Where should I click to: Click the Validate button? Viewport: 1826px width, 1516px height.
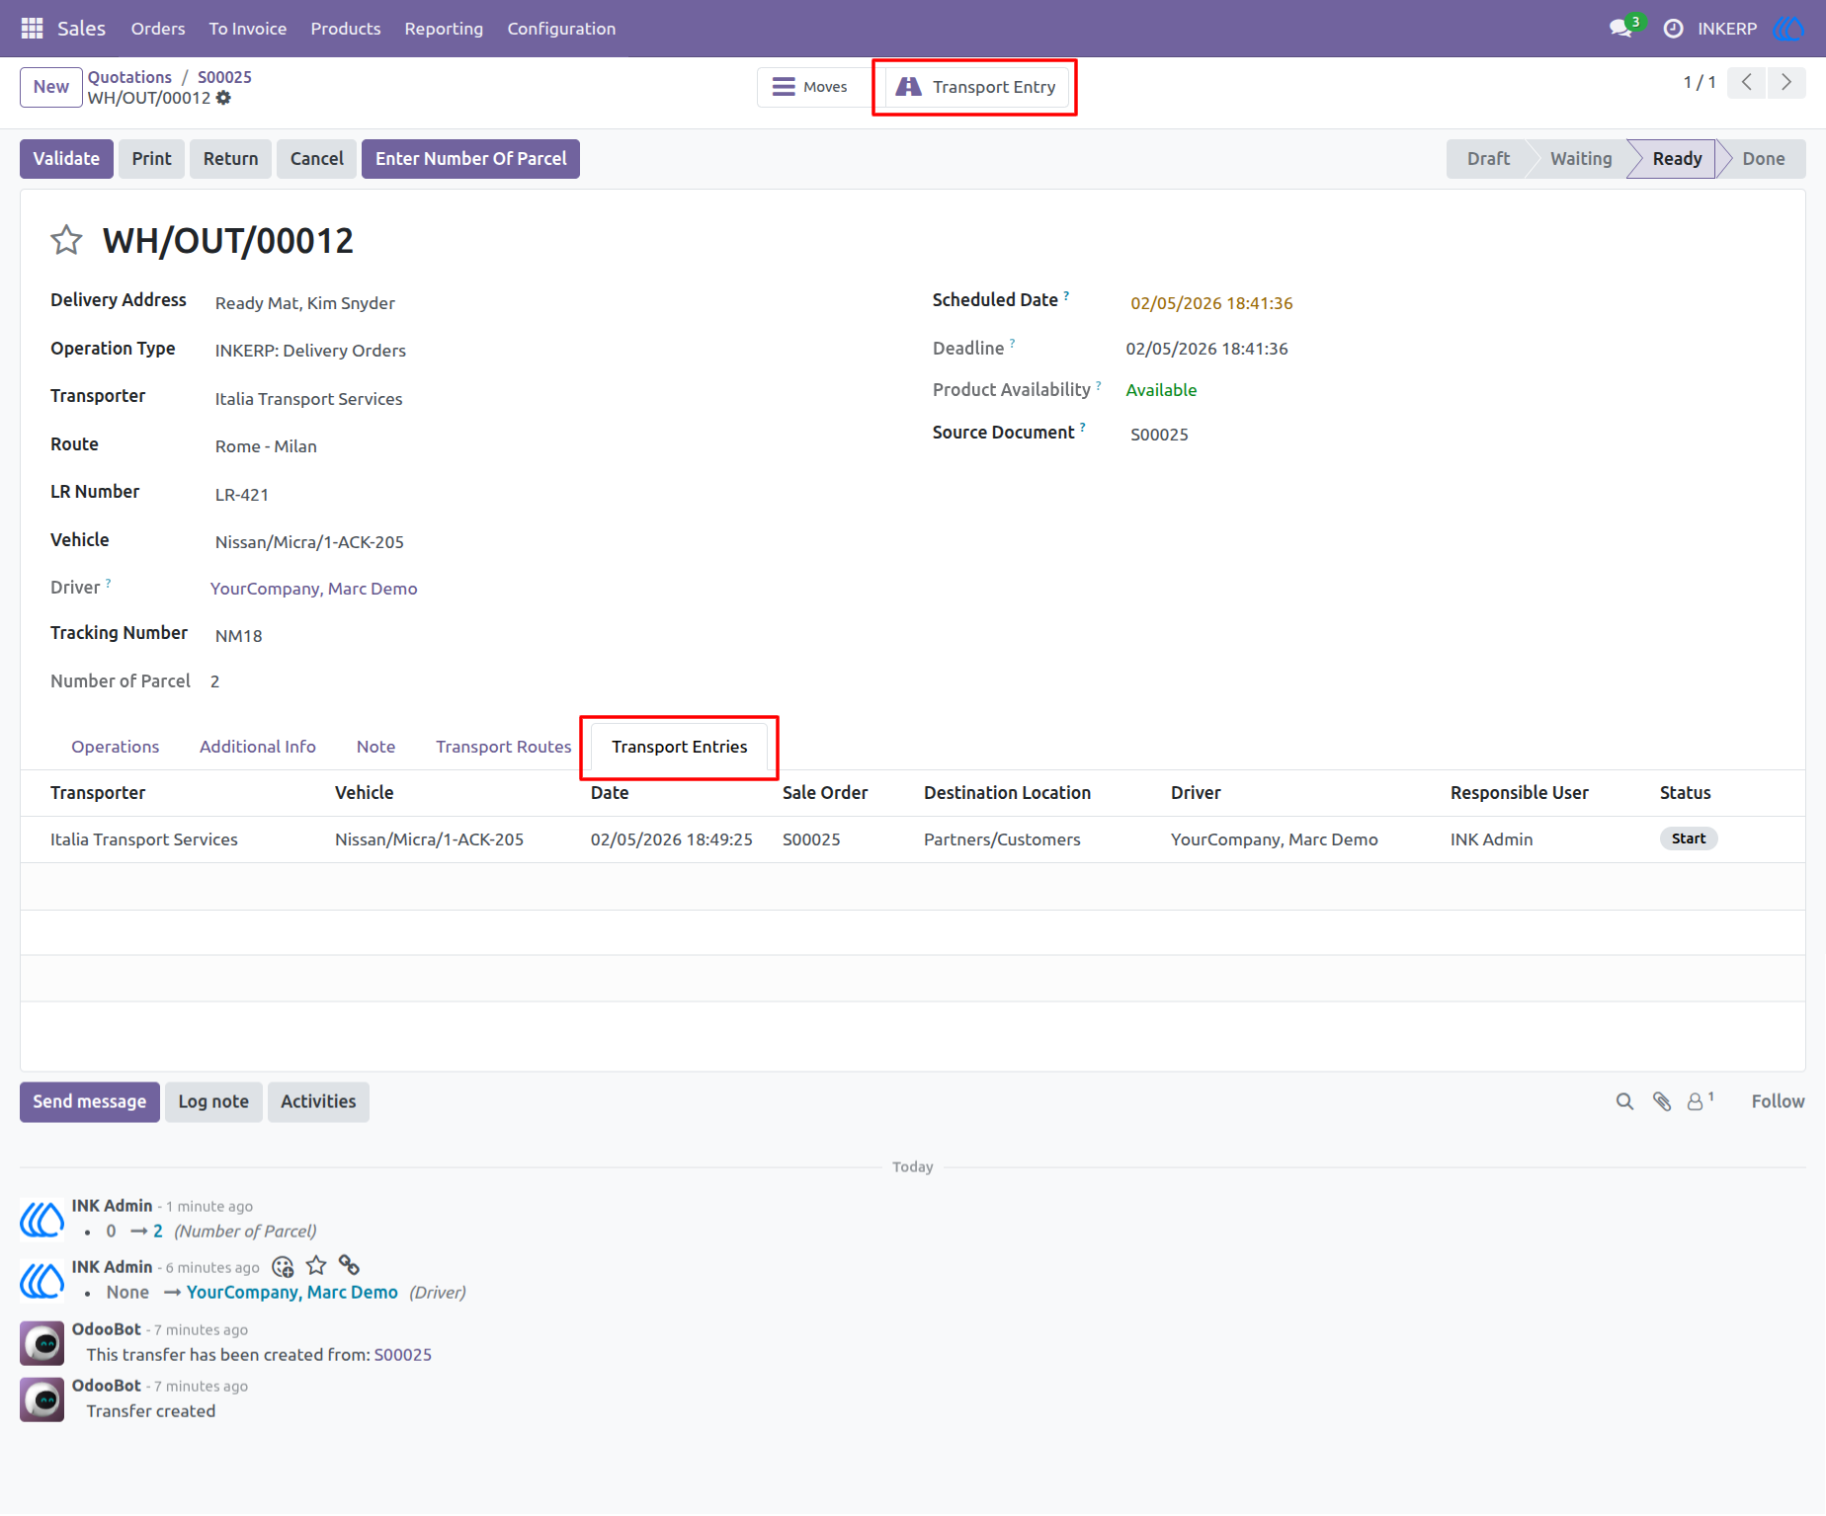coord(66,159)
